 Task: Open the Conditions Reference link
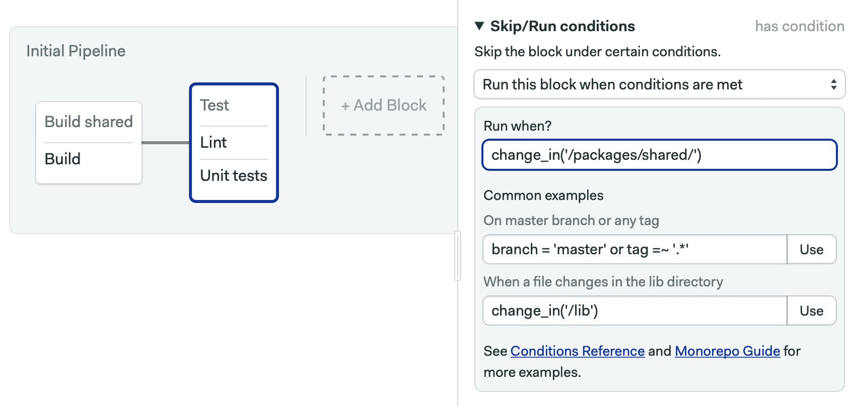578,351
